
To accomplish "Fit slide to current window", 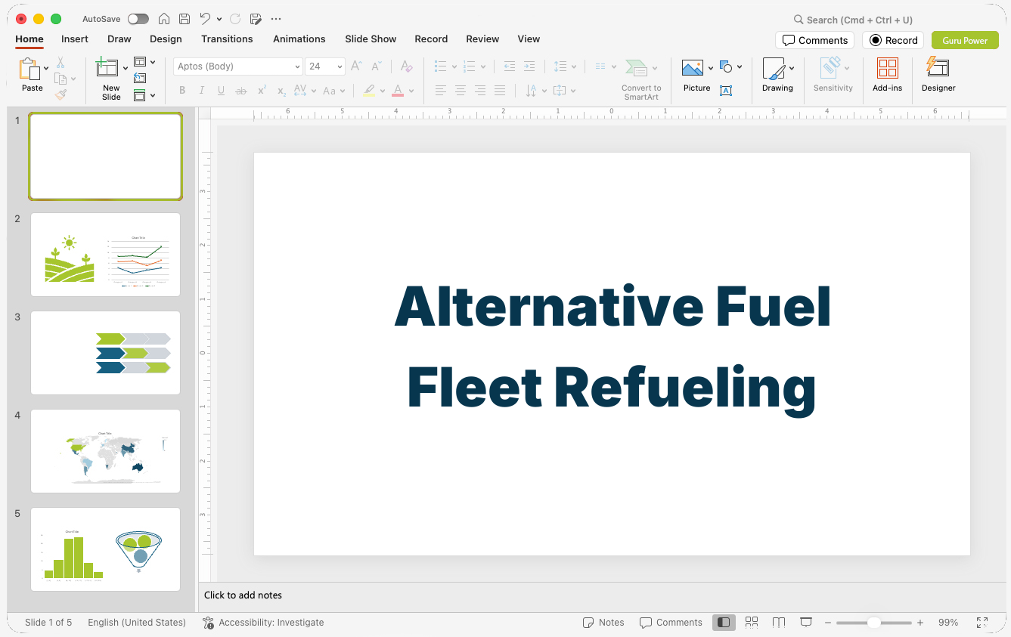I will (982, 623).
